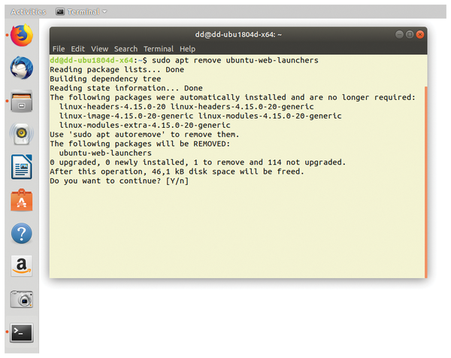Expand the Terminal app menu in top bar
This screenshot has width=451, height=358.
pos(81,12)
